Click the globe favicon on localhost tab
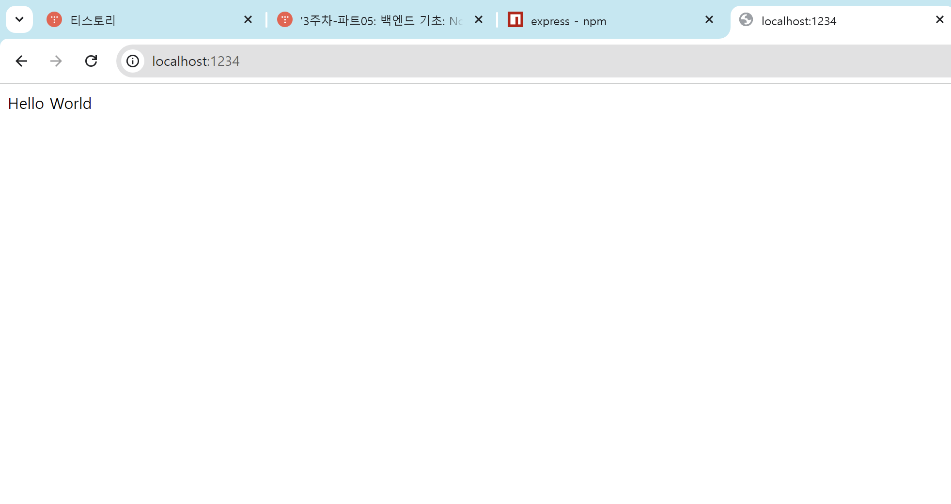 pyautogui.click(x=746, y=20)
